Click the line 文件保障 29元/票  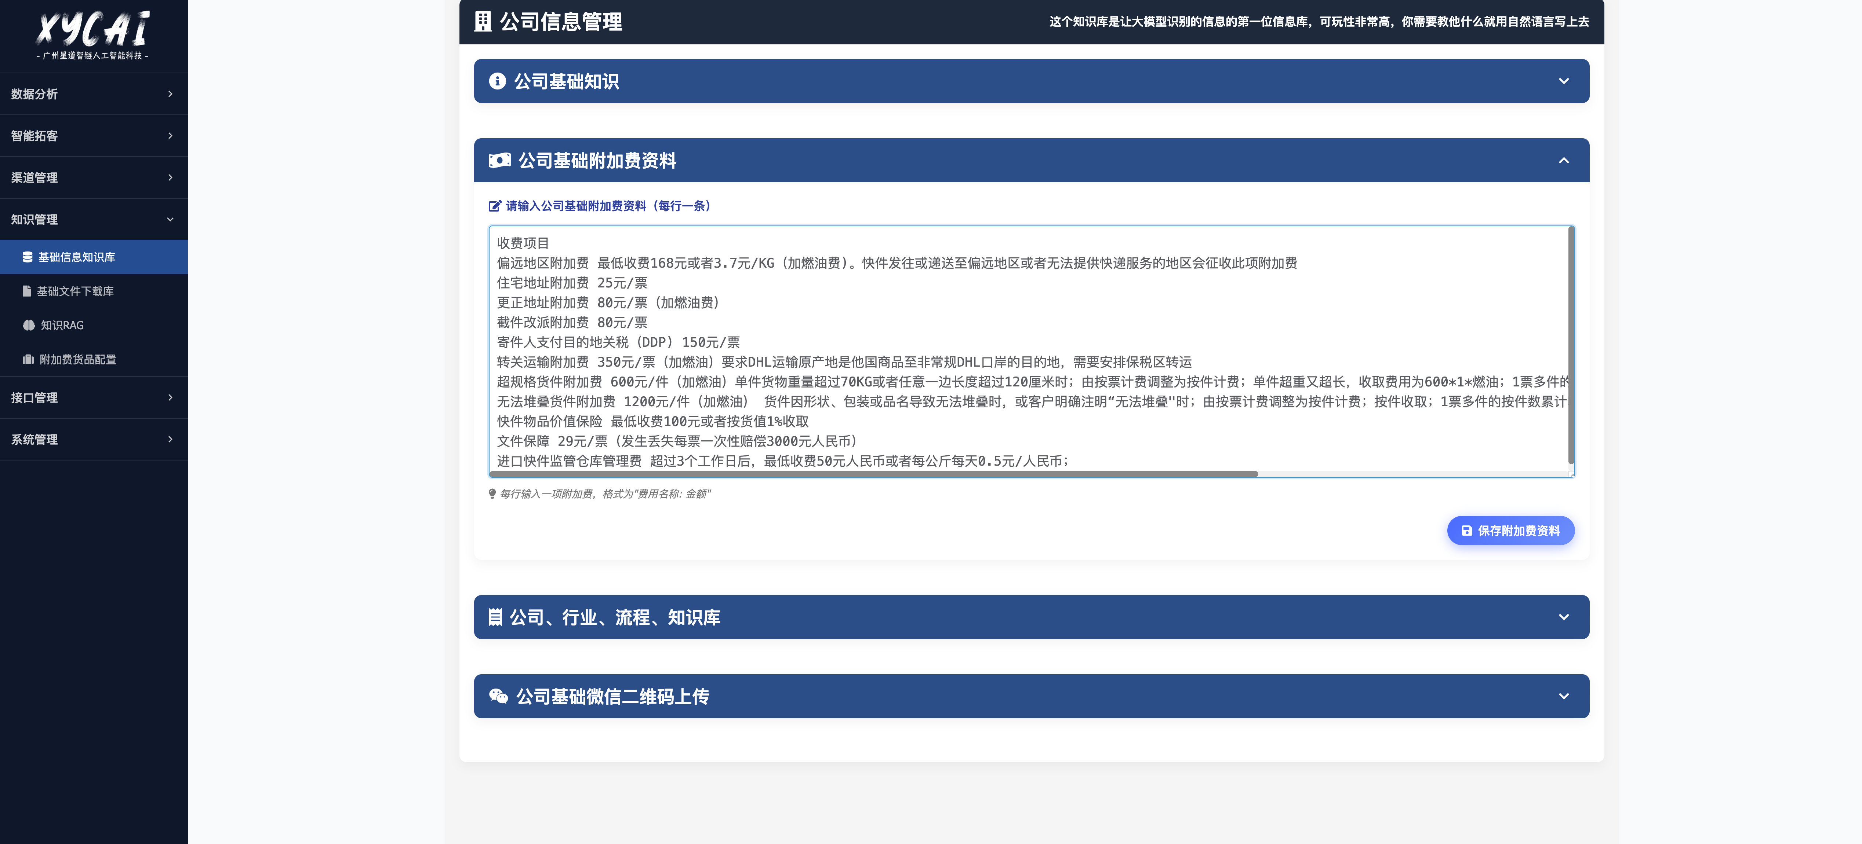(x=677, y=441)
